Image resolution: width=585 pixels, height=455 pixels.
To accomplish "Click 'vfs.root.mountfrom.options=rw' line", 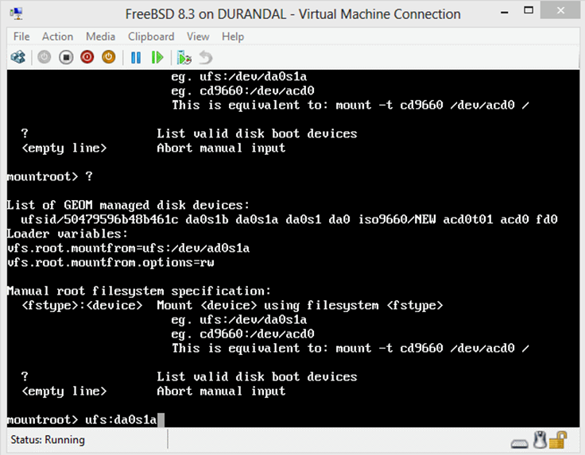I will coord(110,263).
